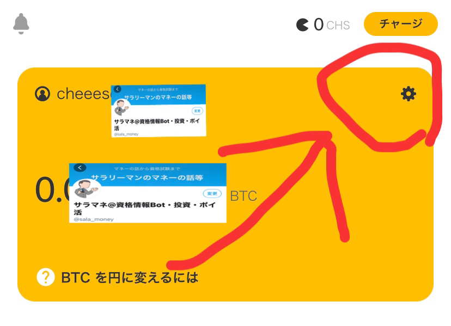Click 変更 in the larger profile card

[212, 193]
